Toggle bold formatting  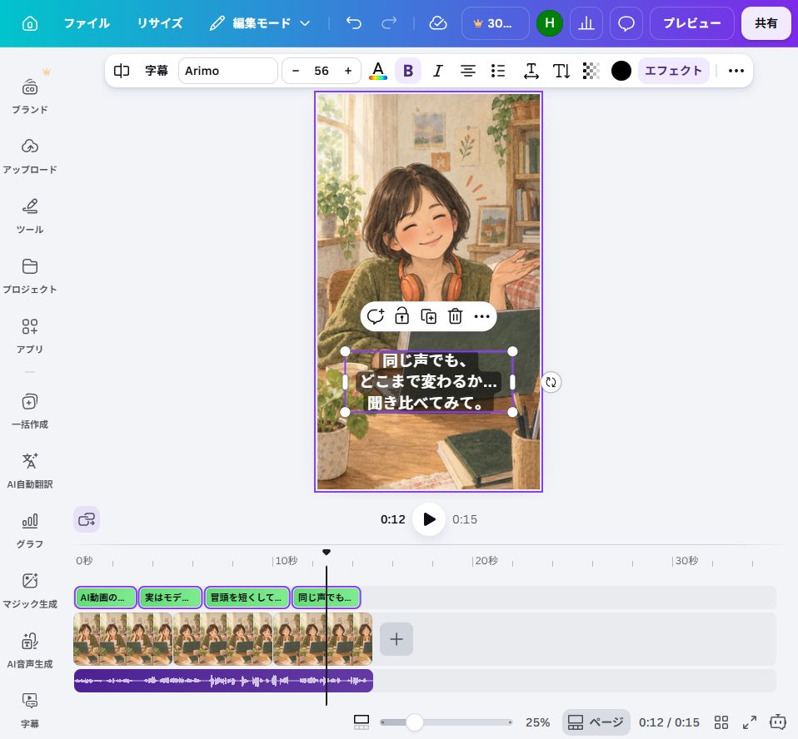408,71
